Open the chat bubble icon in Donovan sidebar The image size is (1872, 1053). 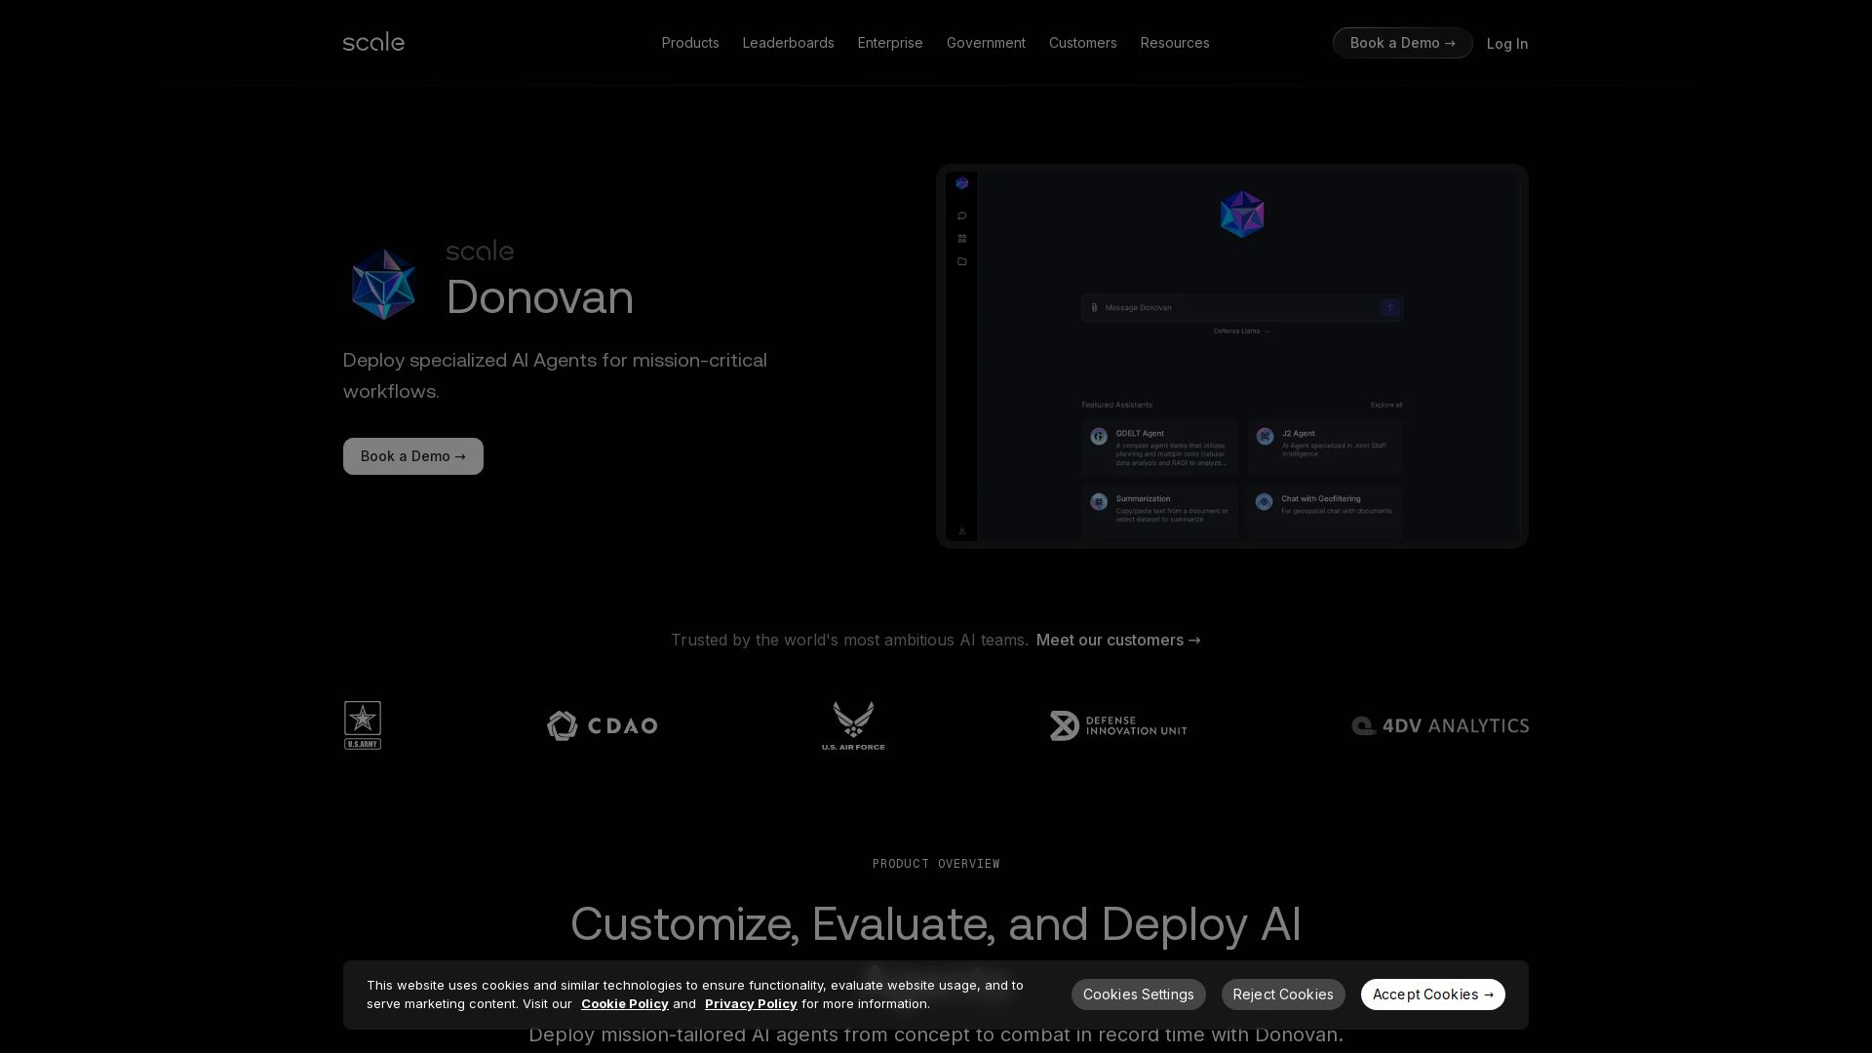point(962,215)
